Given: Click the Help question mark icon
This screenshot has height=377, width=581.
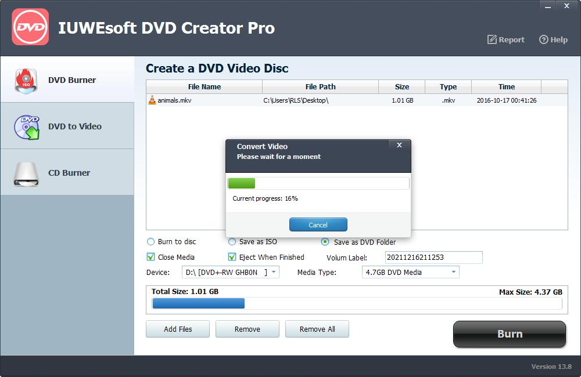Looking at the screenshot, I should click(543, 39).
